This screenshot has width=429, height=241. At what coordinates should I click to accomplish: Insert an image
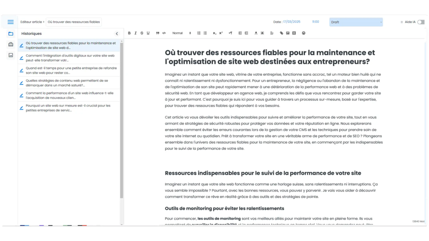287,33
